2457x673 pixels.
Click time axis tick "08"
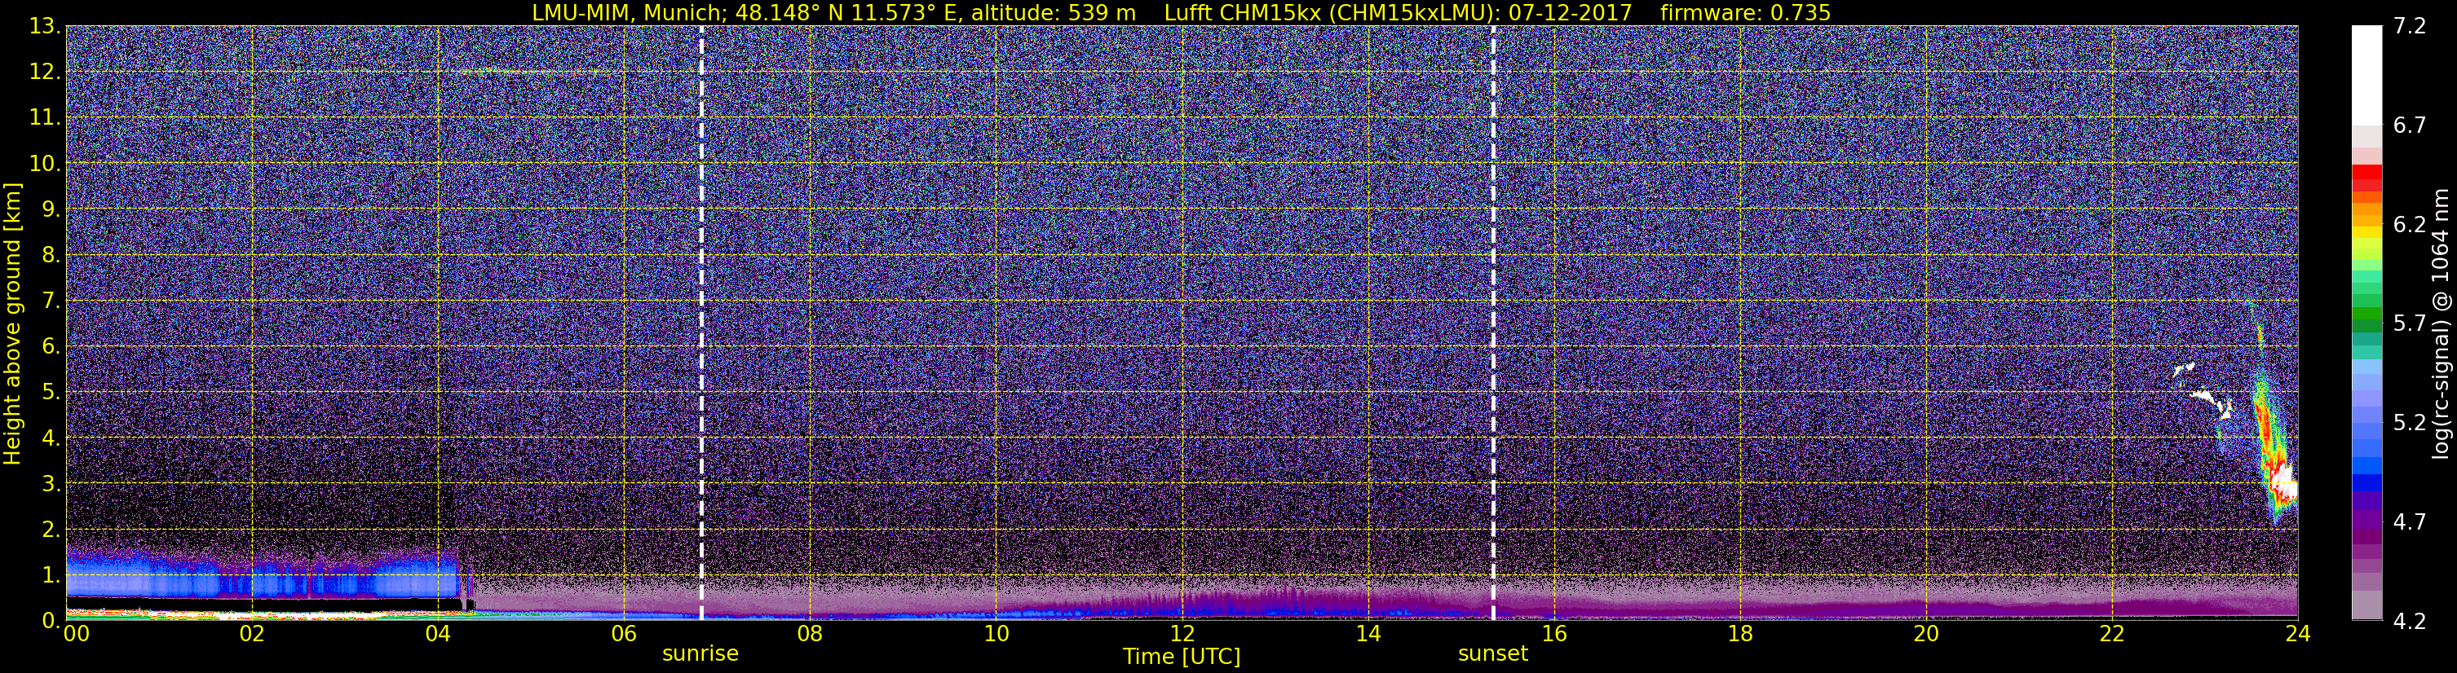point(810,634)
